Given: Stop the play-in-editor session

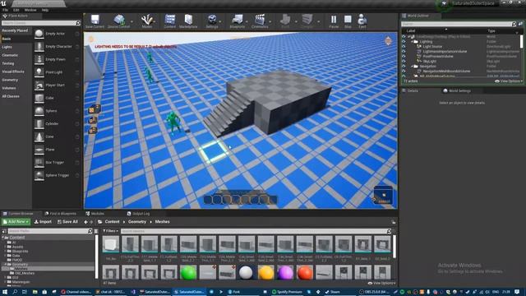Looking at the screenshot, I should click(x=348, y=21).
